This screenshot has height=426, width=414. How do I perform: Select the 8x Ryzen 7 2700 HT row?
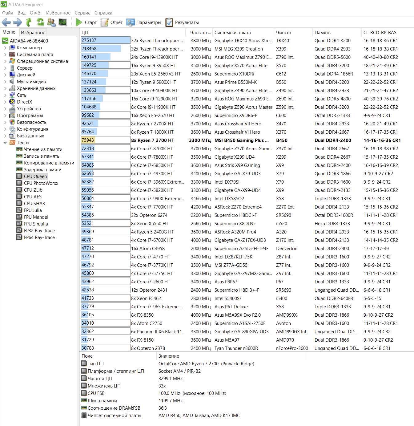tap(246, 140)
